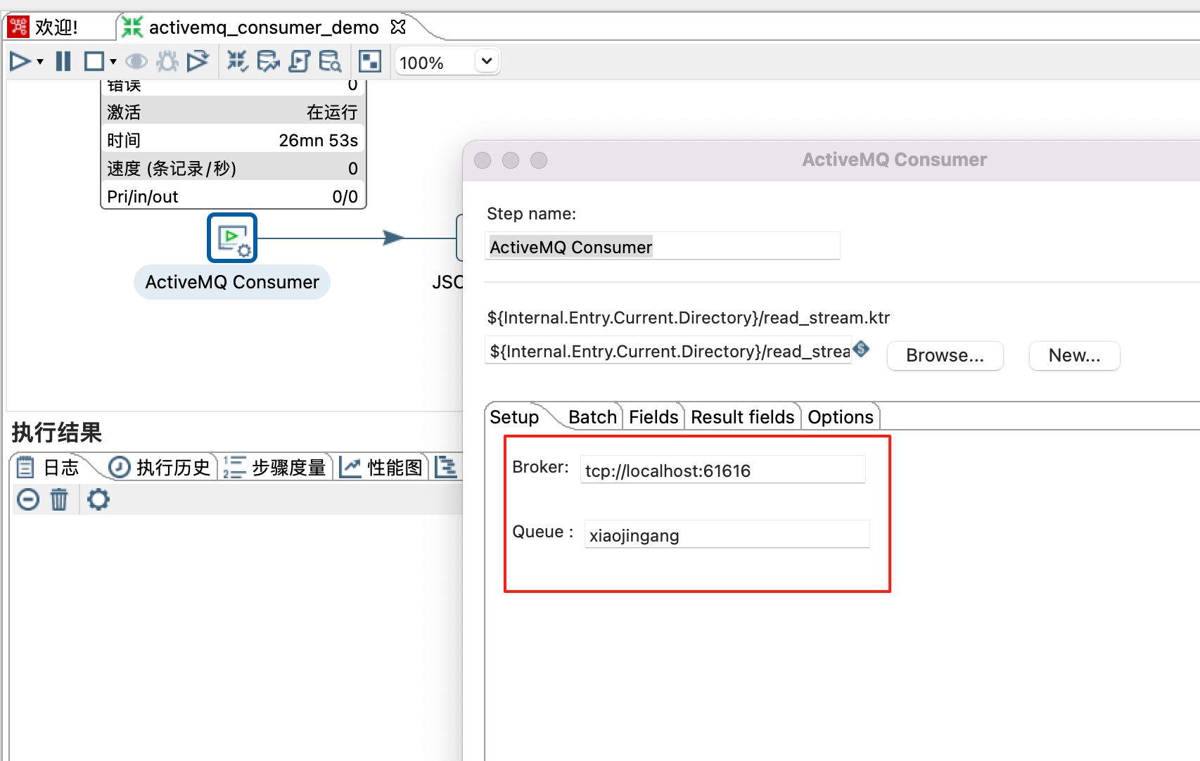Screen dimensions: 1200x761
Task: Open the 性能图 performance graph tab
Action: point(381,468)
